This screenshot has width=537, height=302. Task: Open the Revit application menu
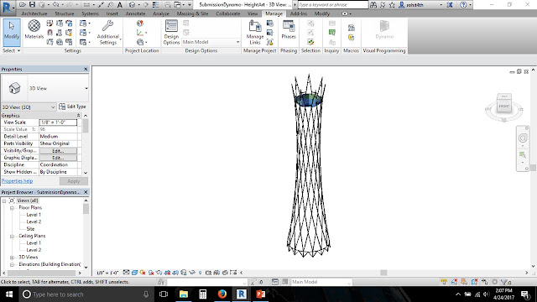7,8
